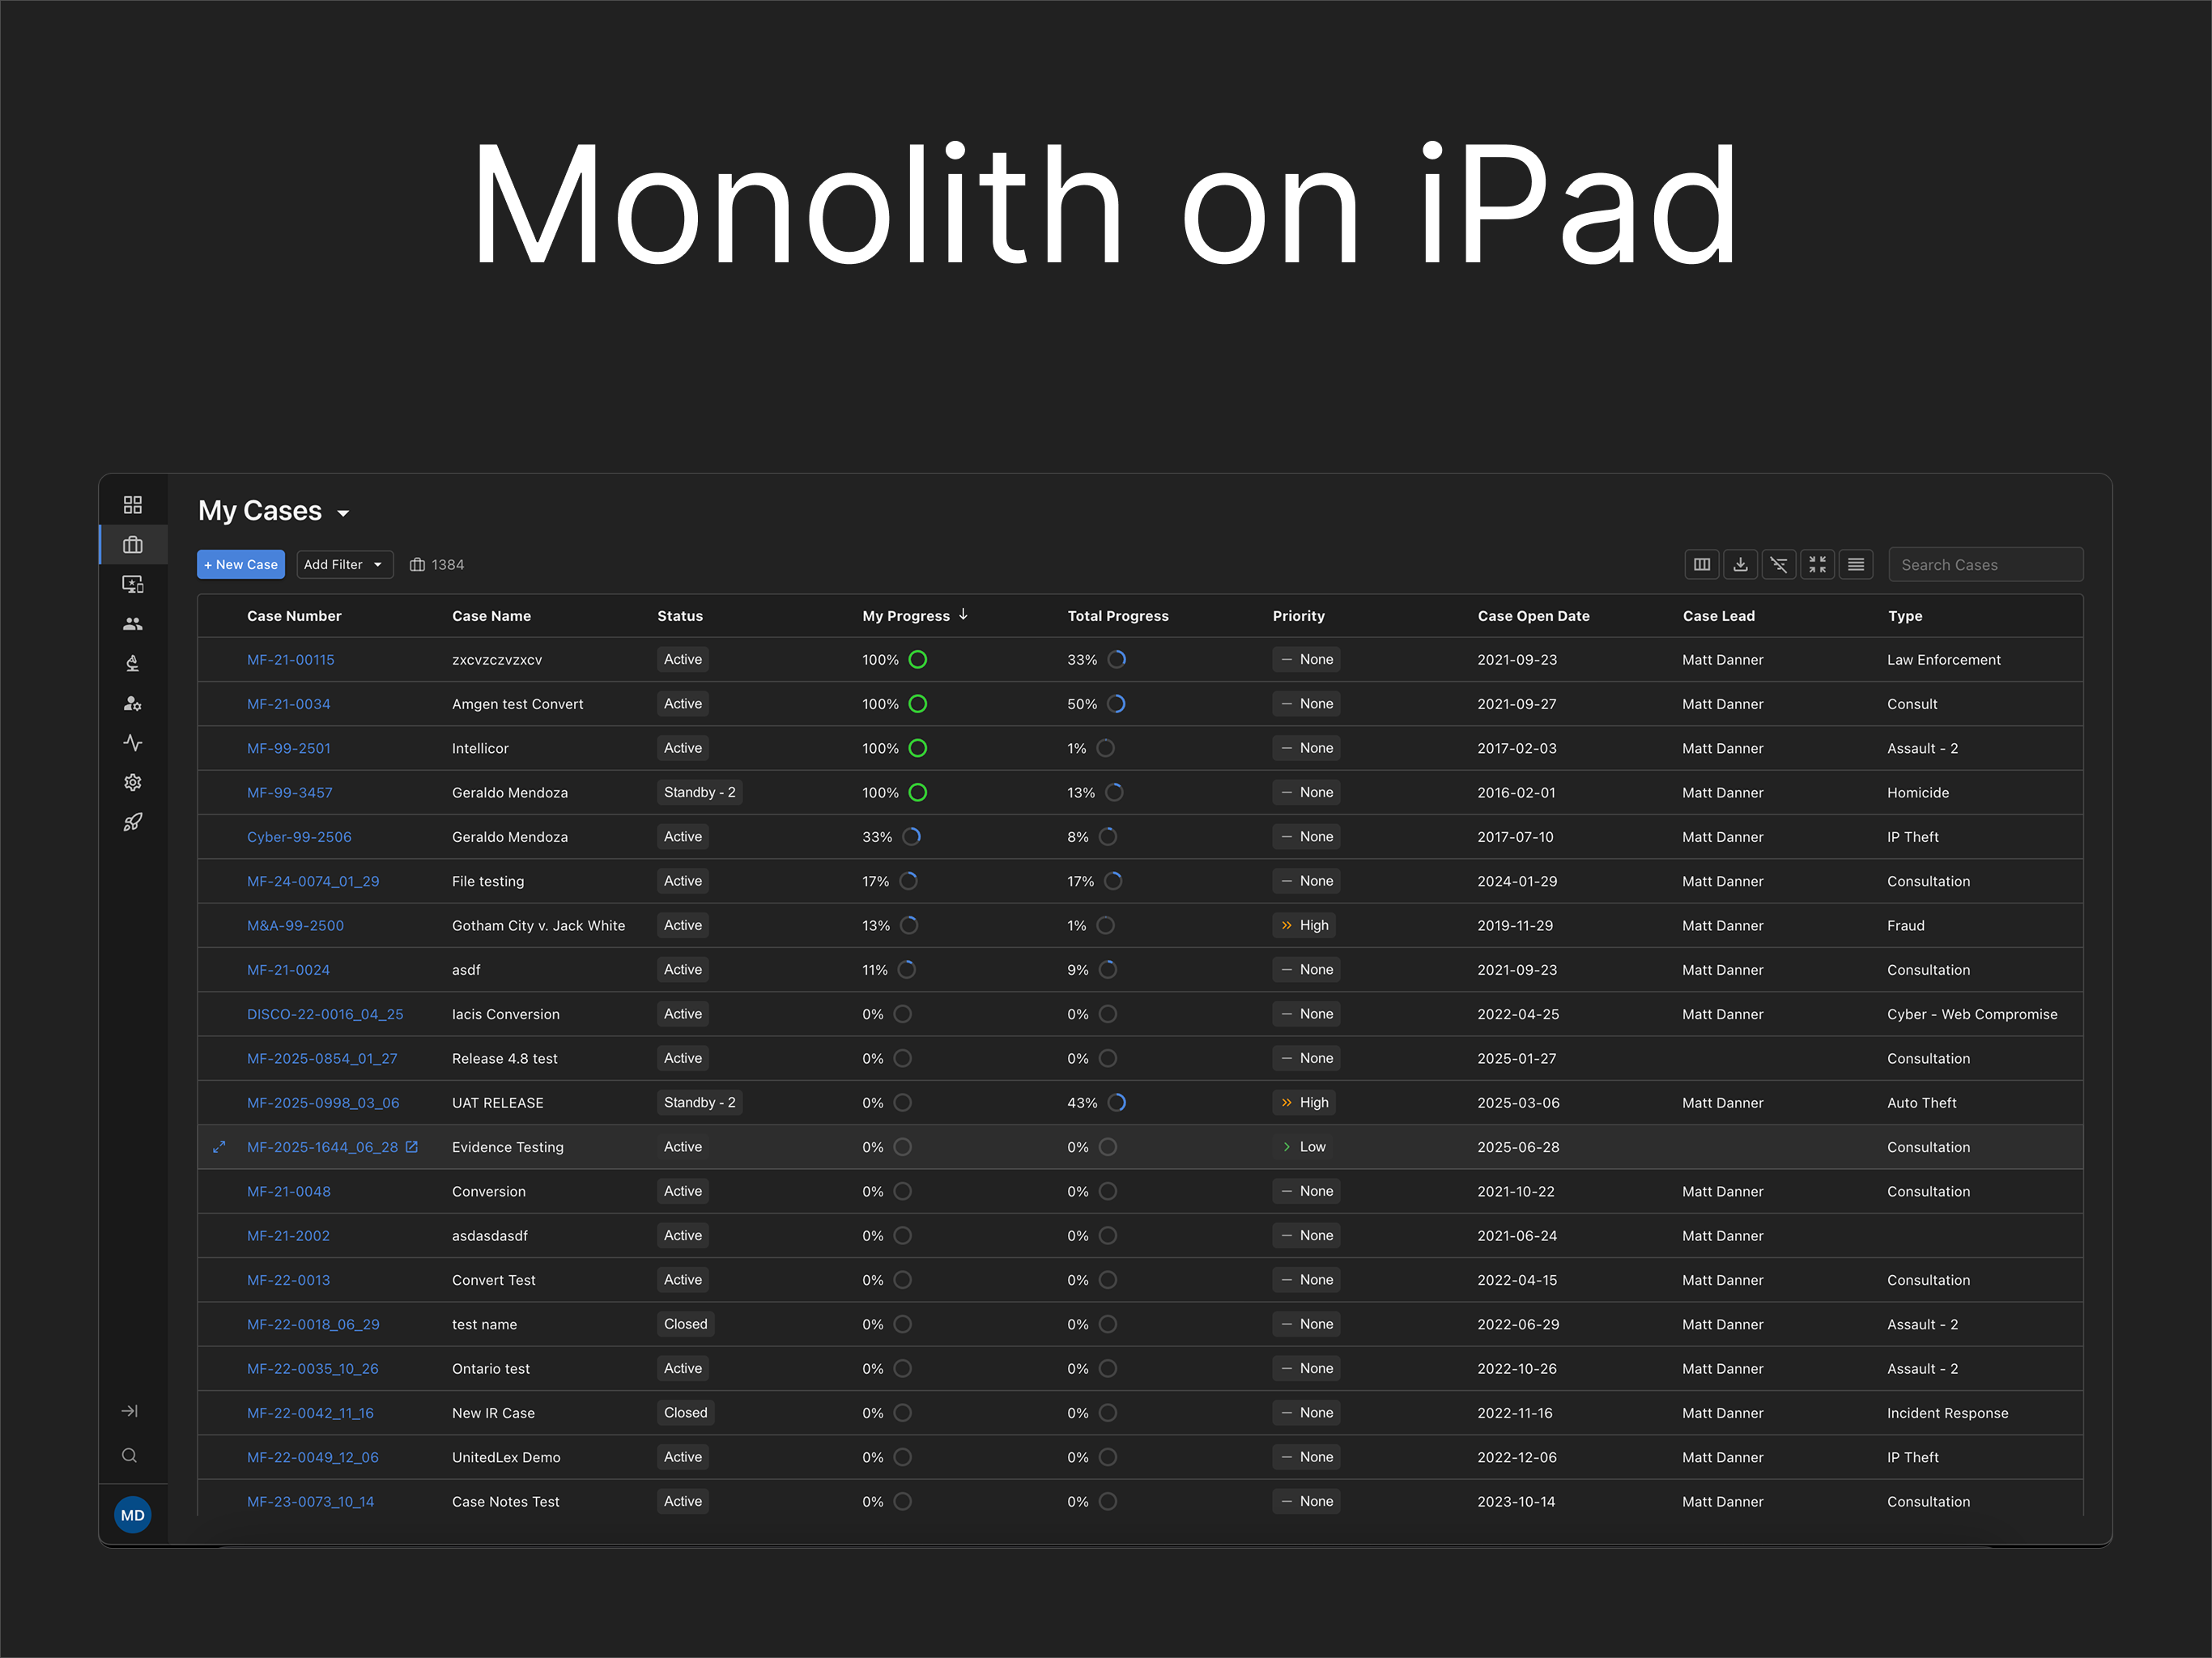Export cases with the download icon
The image size is (2212, 1658).
[x=1740, y=565]
